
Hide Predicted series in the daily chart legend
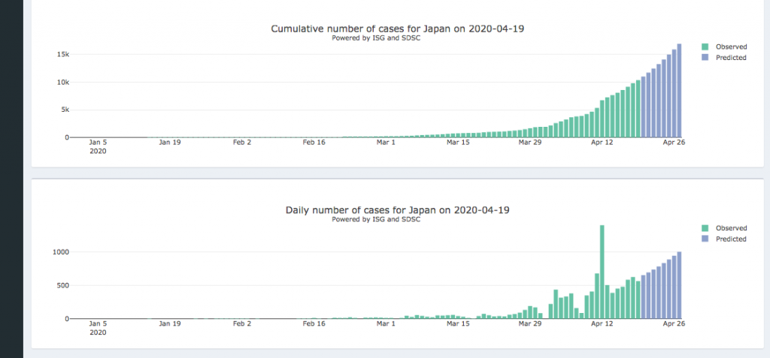(x=731, y=239)
